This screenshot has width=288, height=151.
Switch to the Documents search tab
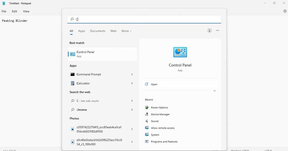(x=98, y=31)
